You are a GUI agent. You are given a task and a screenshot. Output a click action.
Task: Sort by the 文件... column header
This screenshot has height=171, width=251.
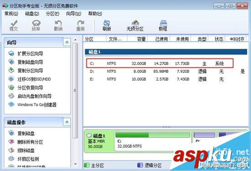pos(117,39)
